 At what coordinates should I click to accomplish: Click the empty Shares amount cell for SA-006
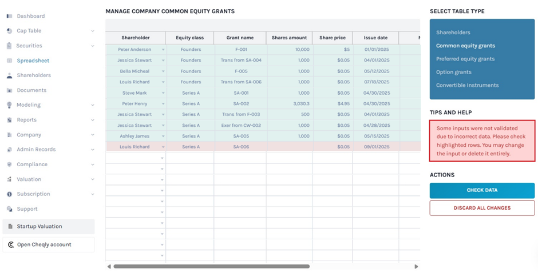click(x=289, y=147)
